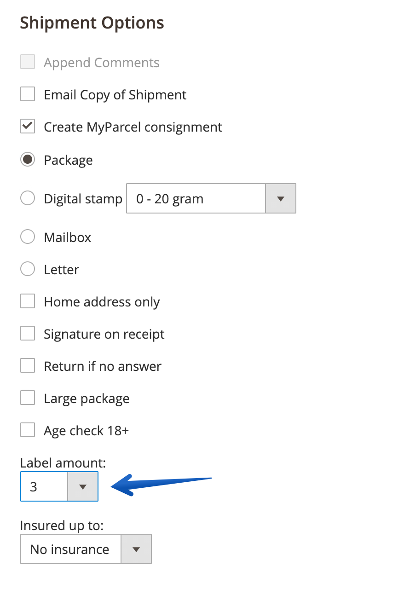Screen dimensions: 404x589
Task: Click the Signature on receipt label text
Action: pos(104,334)
